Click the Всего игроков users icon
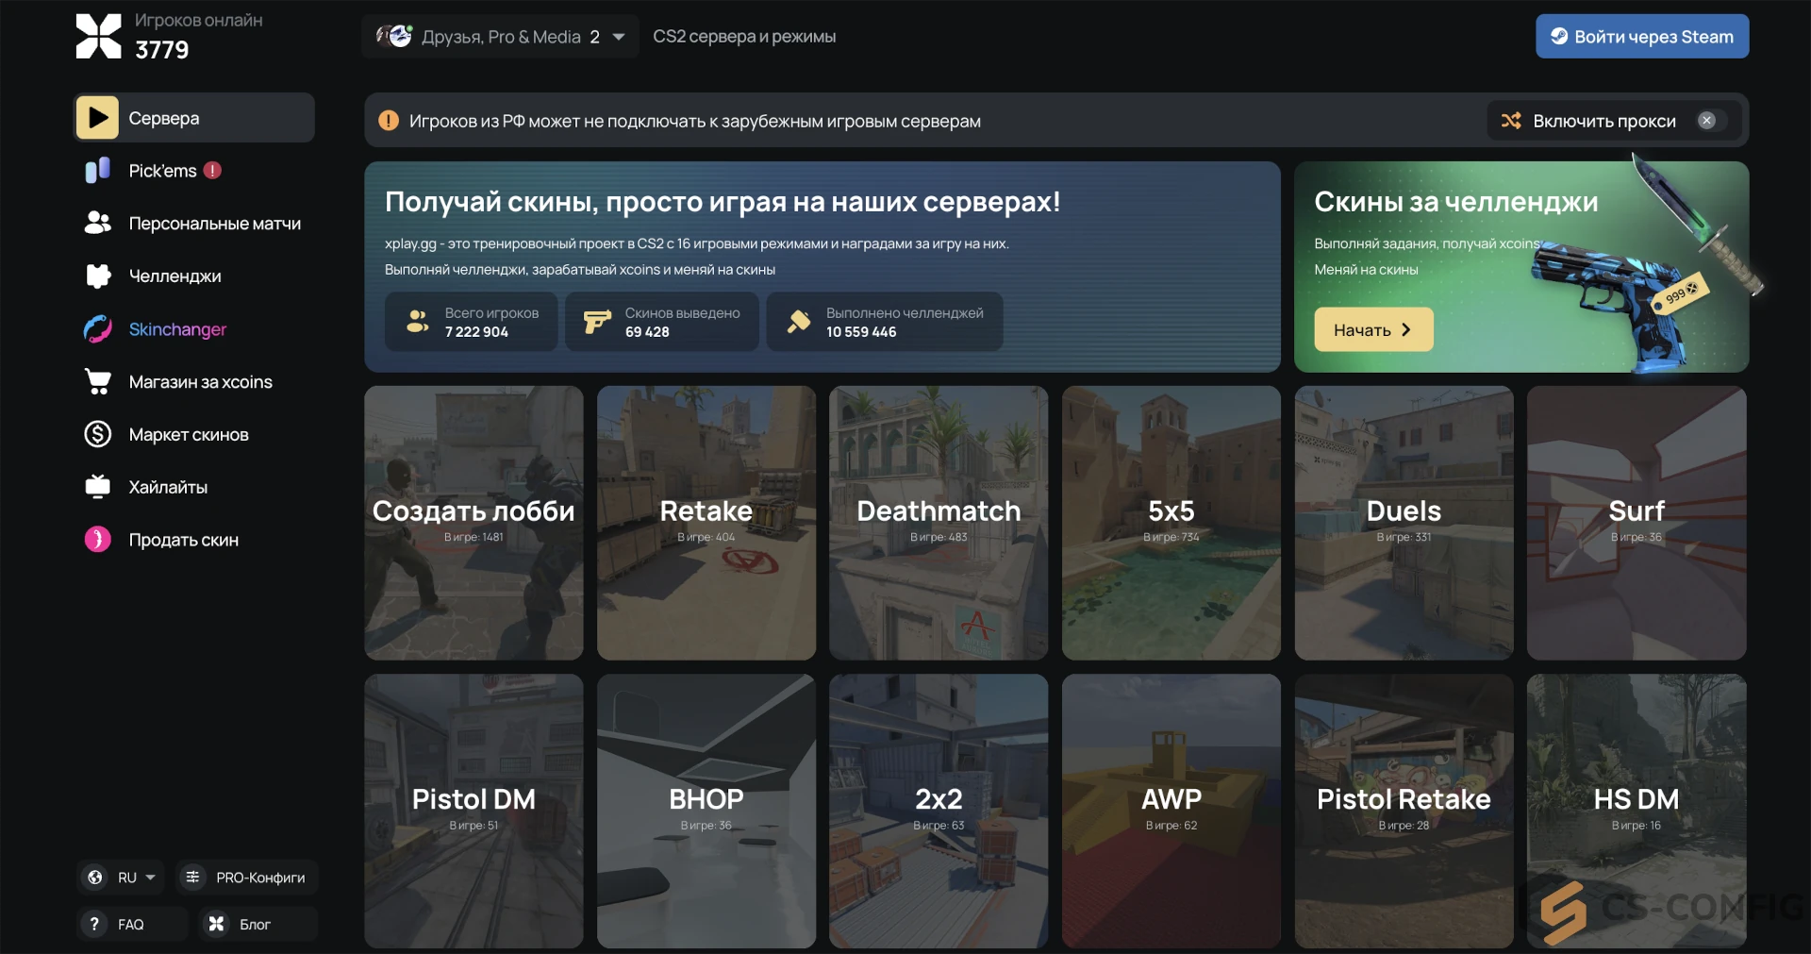This screenshot has width=1811, height=954. (418, 322)
